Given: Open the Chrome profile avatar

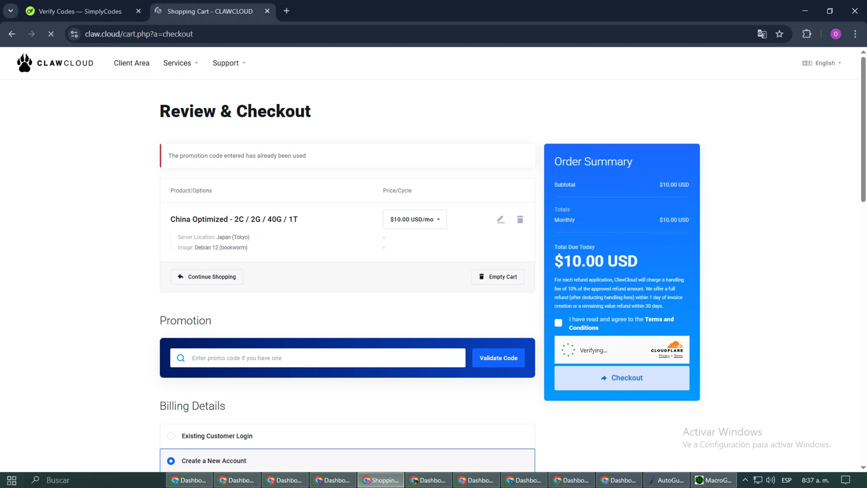Looking at the screenshot, I should [836, 34].
